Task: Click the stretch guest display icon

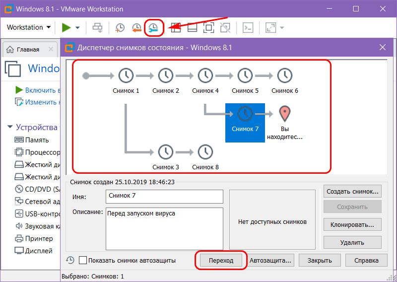Action: (x=270, y=28)
